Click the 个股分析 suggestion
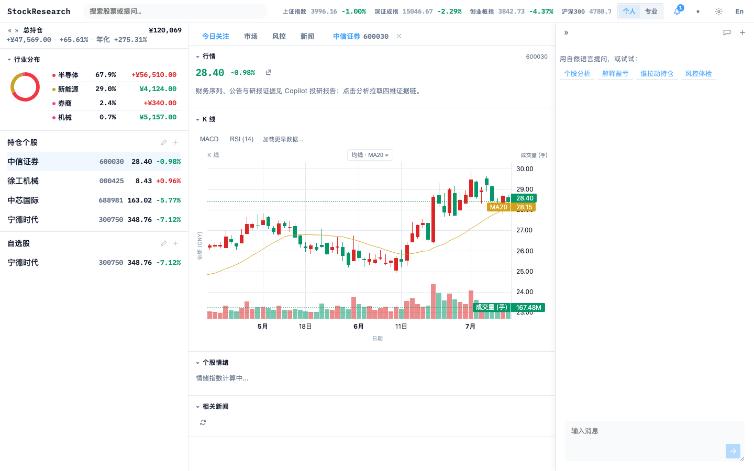 [x=577, y=74]
